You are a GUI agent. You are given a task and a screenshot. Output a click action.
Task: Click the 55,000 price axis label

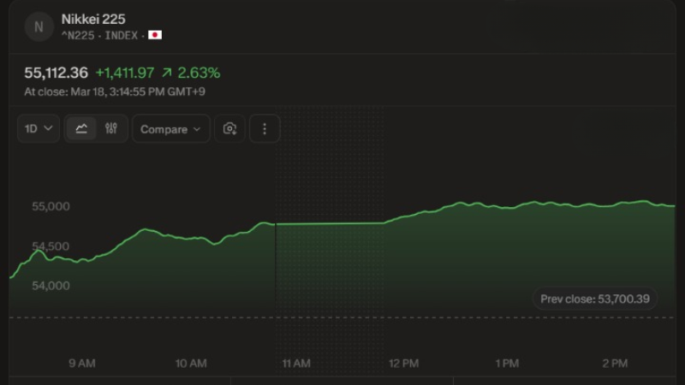pyautogui.click(x=51, y=206)
